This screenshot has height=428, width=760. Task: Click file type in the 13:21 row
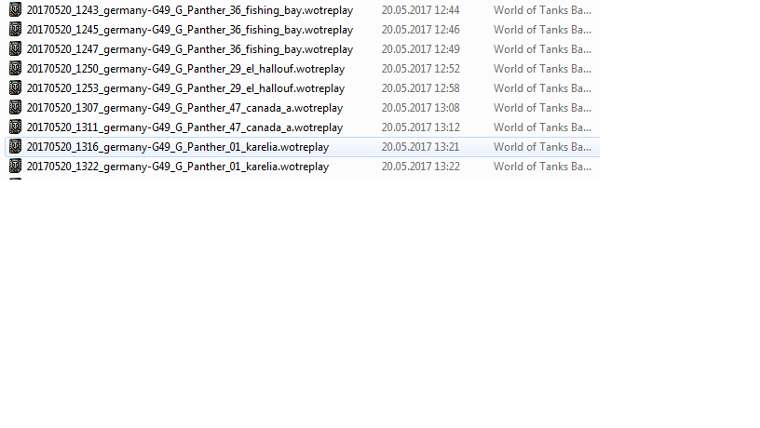coord(542,147)
